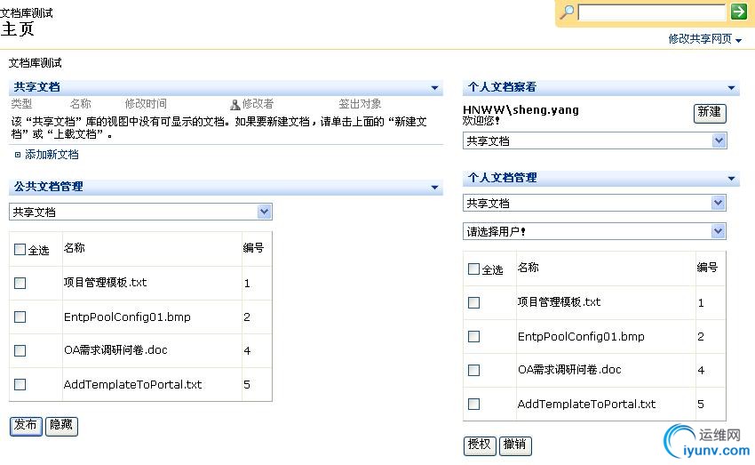Click file name OA需求调研问卷.doc in 个人文档管理
755x465 pixels.
click(569, 370)
